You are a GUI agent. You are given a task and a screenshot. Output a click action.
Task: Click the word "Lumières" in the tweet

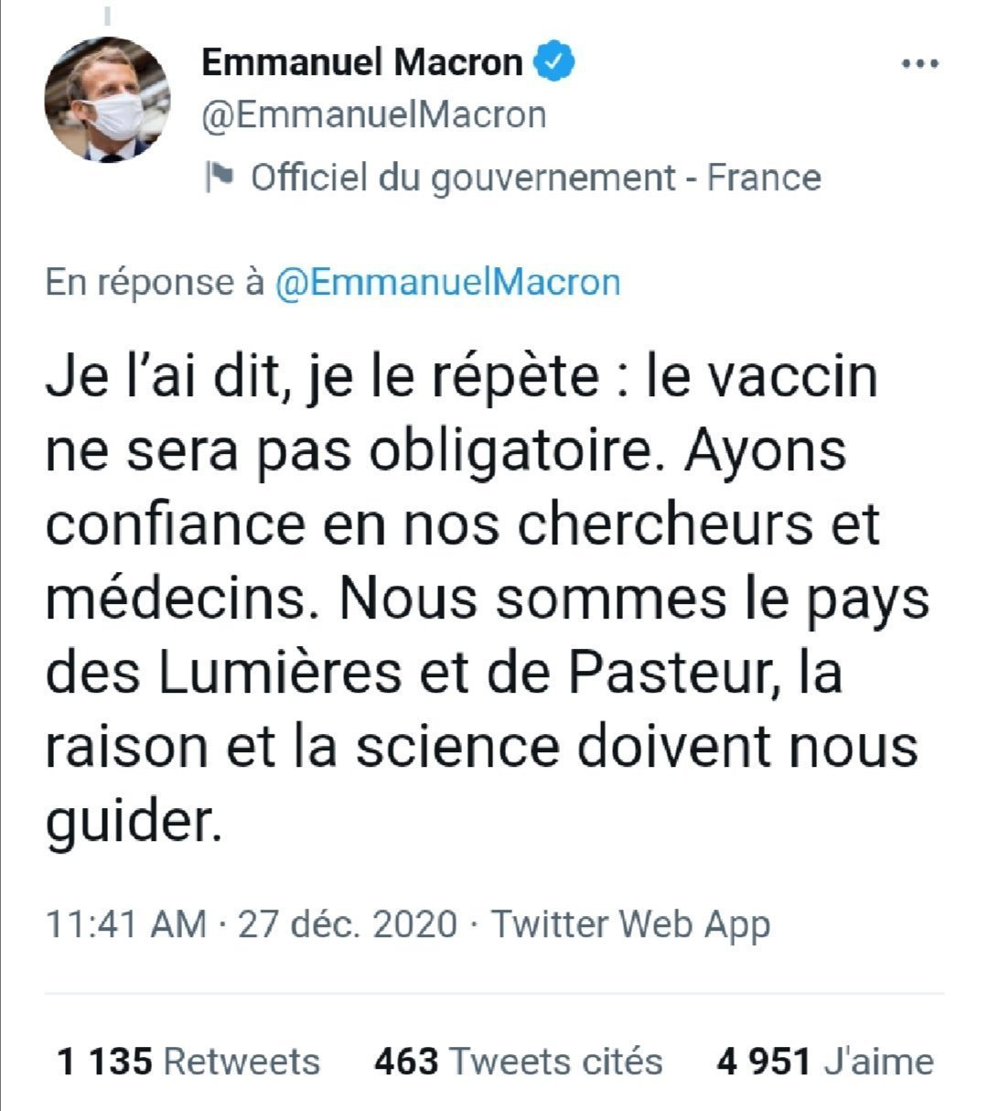(280, 673)
